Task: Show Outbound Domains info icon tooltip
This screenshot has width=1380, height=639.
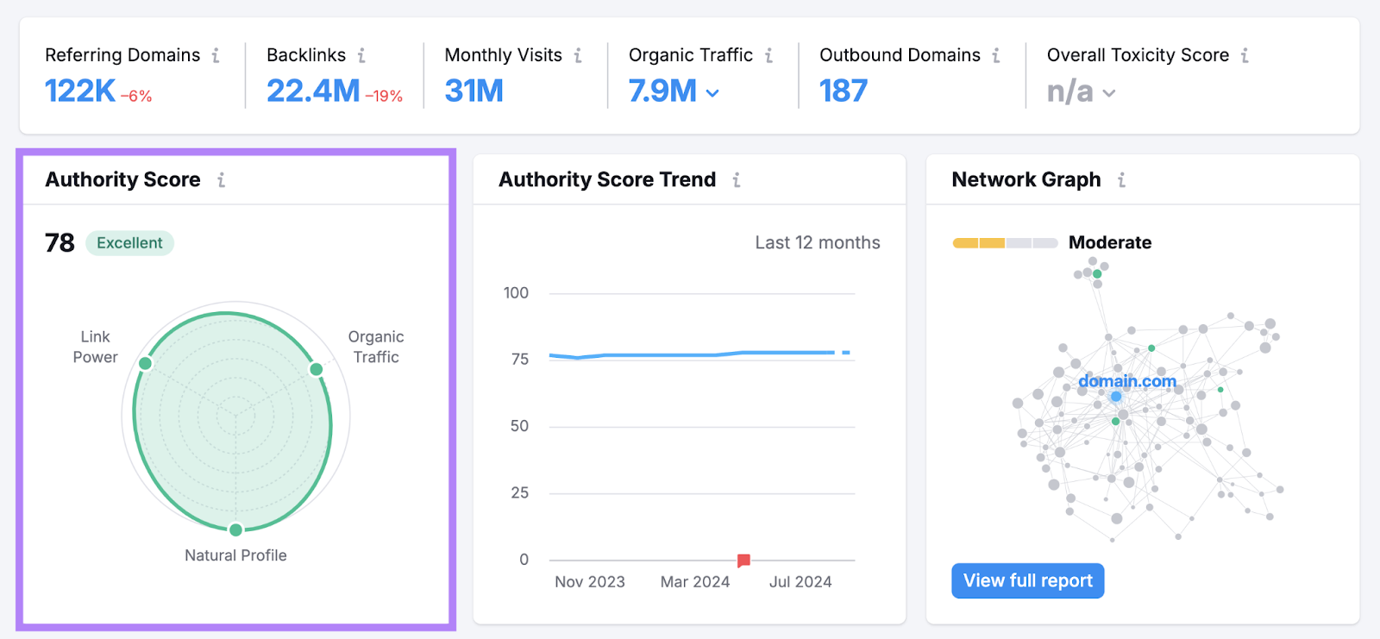Action: (x=996, y=55)
